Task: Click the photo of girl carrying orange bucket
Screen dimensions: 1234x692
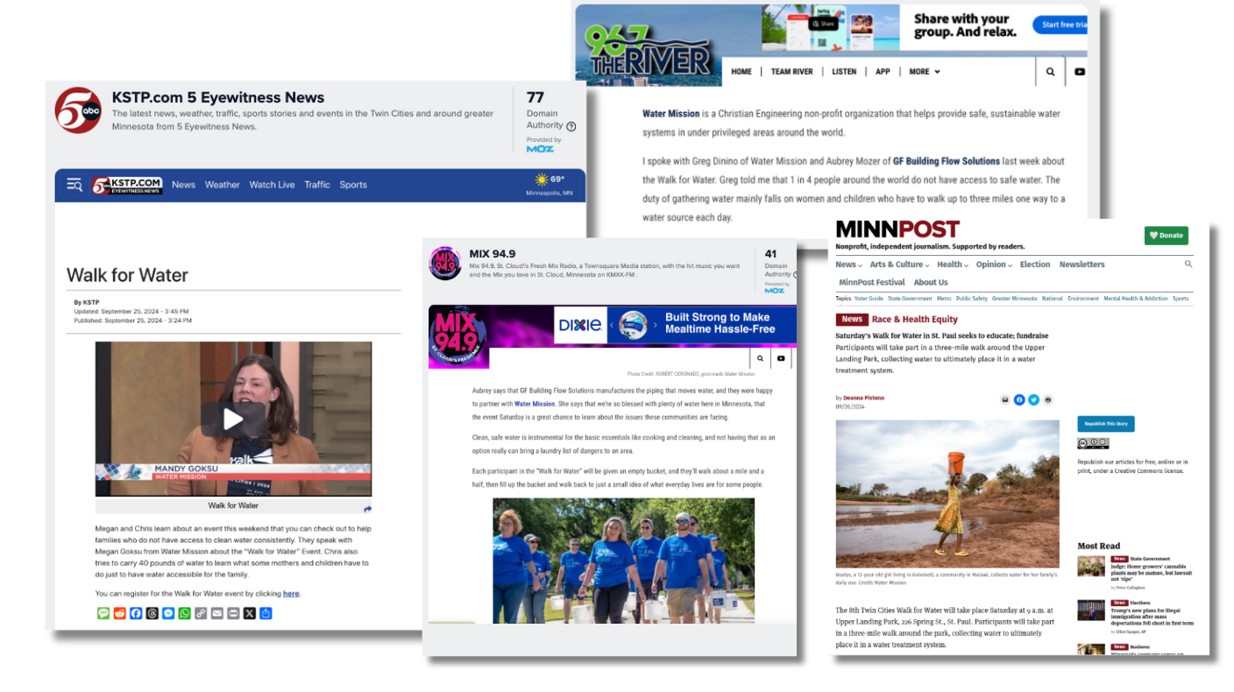Action: coord(947,493)
